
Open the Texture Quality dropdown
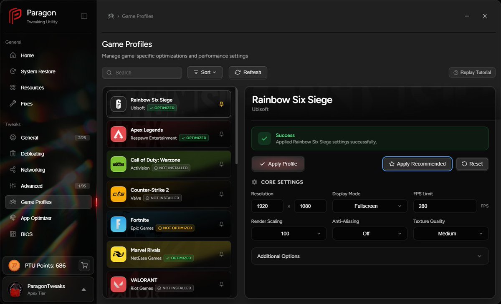click(x=451, y=234)
